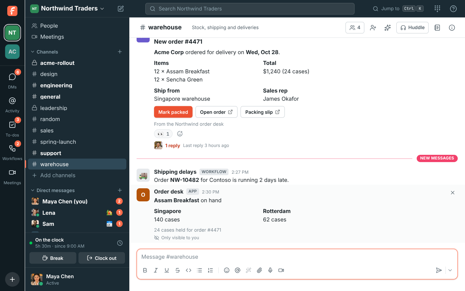Expand the Northwind Traders workspace menu
The width and height of the screenshot is (465, 291).
pyautogui.click(x=67, y=8)
